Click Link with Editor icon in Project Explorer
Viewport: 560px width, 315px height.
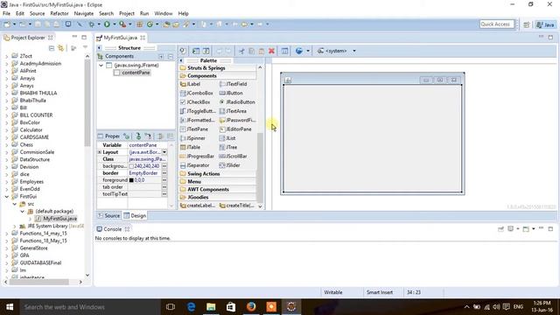click(61, 48)
